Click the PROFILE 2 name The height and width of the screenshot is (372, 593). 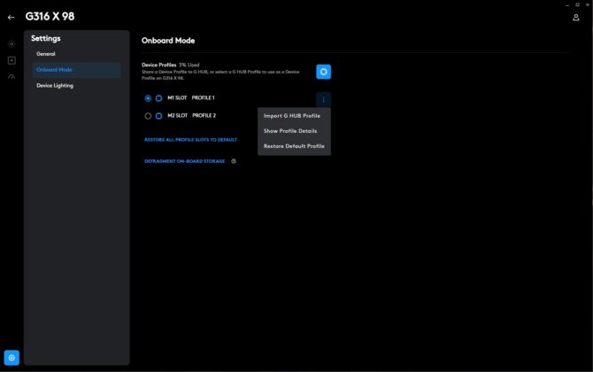pos(204,115)
